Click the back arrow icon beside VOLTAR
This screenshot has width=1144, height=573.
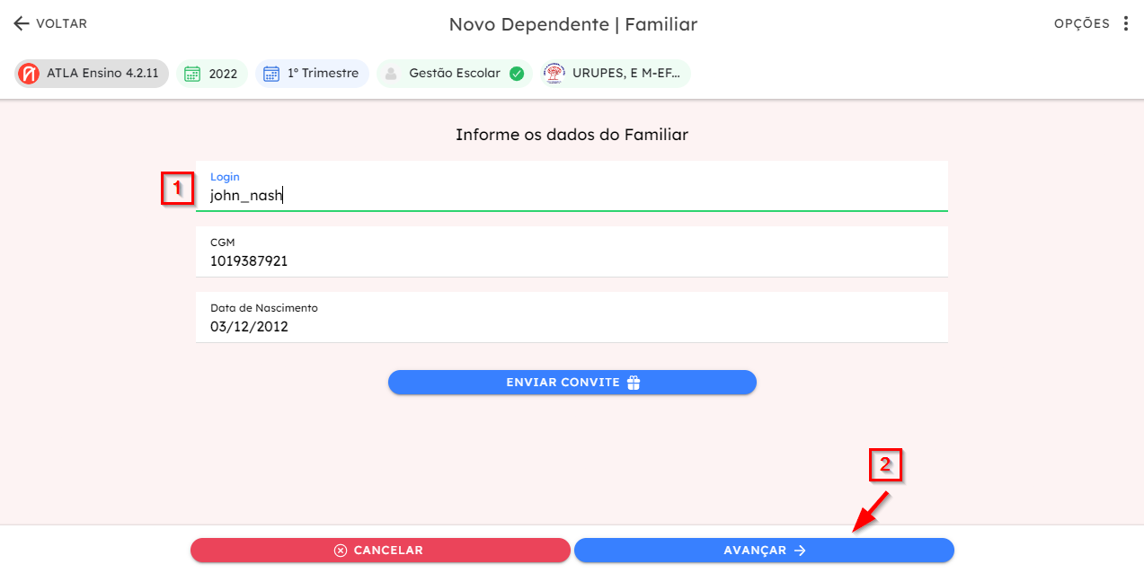[21, 23]
